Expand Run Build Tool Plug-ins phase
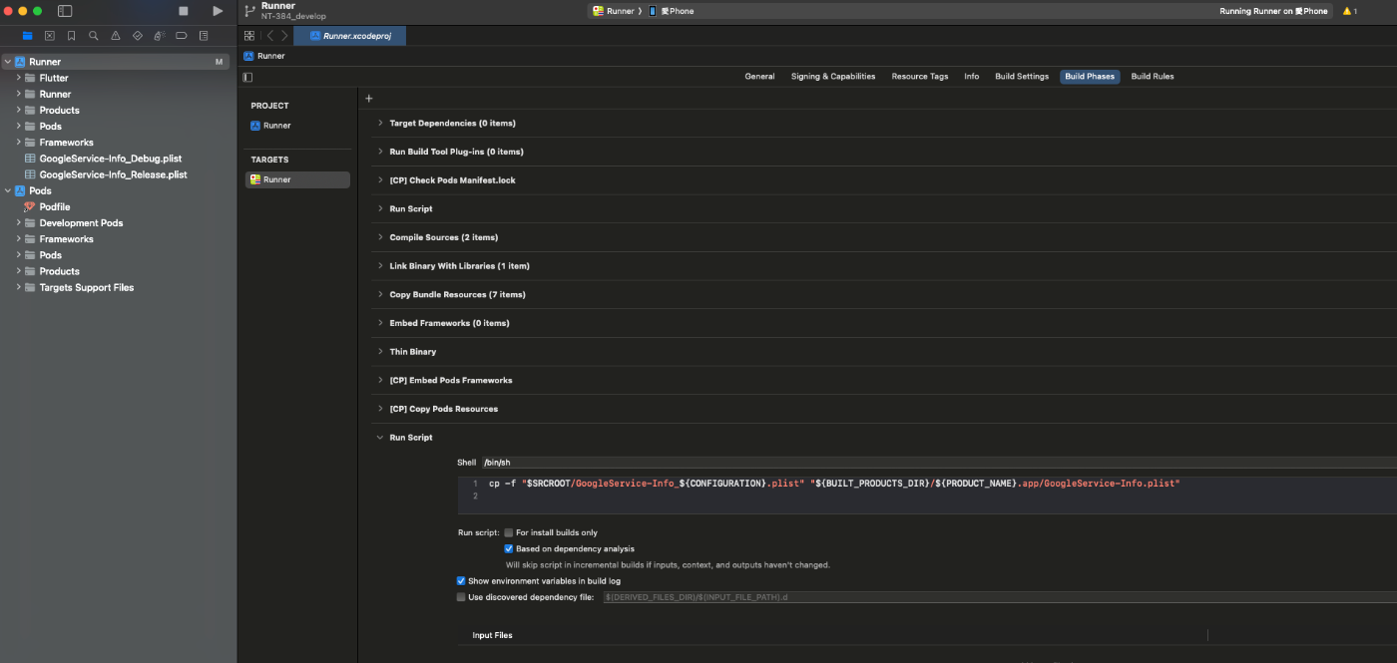Image resolution: width=1397 pixels, height=663 pixels. 379,152
